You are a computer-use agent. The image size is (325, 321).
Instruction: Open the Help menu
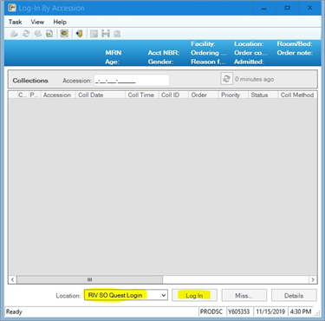[x=60, y=22]
